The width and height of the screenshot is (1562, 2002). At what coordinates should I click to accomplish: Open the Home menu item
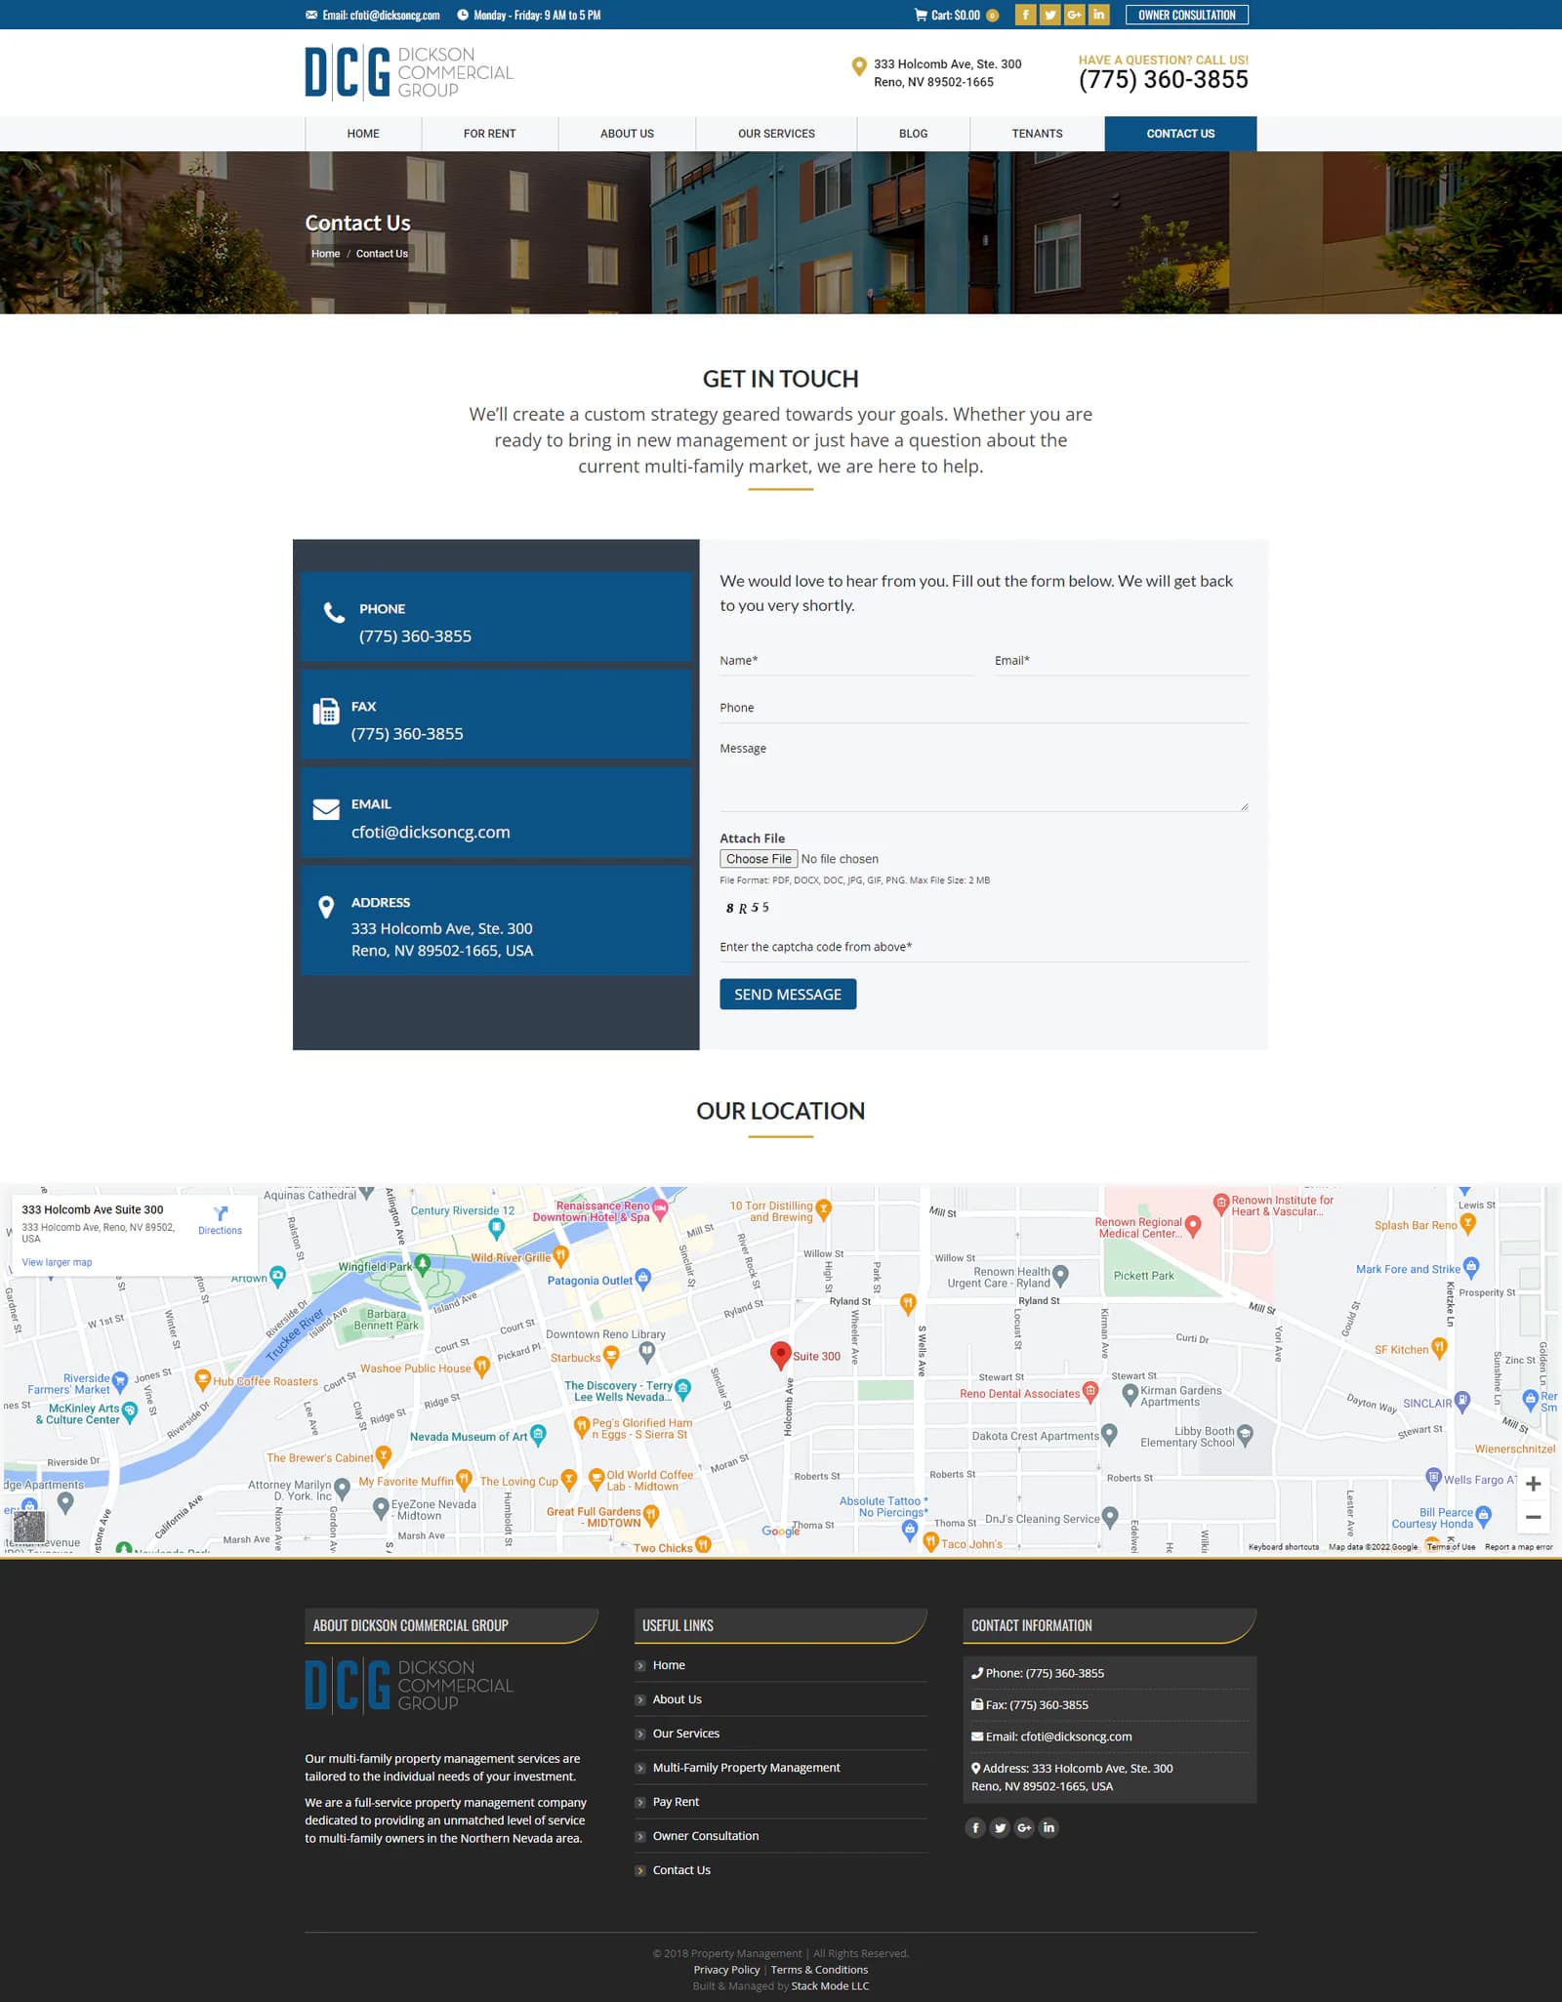click(363, 134)
